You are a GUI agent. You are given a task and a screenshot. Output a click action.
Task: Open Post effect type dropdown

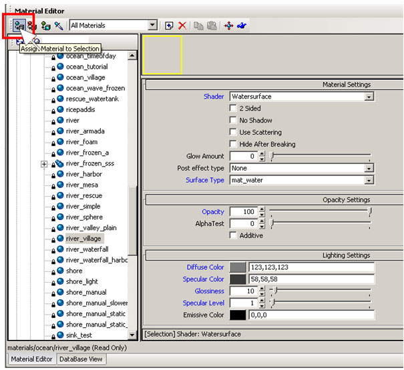[x=369, y=168]
